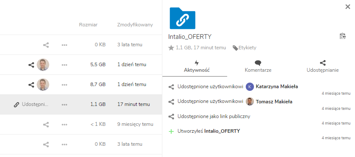Image resolution: width=355 pixels, height=157 pixels.
Task: Sort by the Zmodyfikowany column header
Action: [x=135, y=25]
